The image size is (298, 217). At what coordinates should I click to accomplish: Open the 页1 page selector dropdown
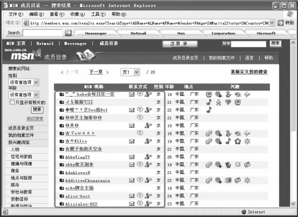(136, 72)
